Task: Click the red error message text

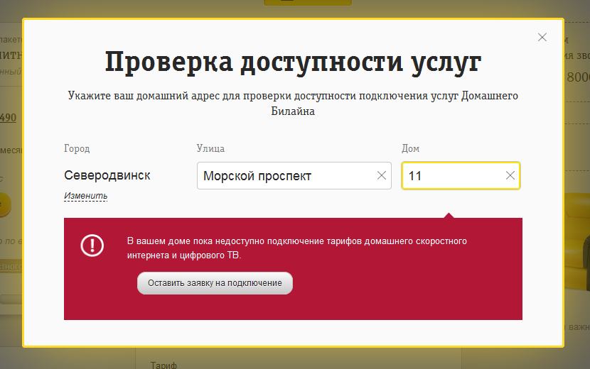Action: [x=296, y=248]
